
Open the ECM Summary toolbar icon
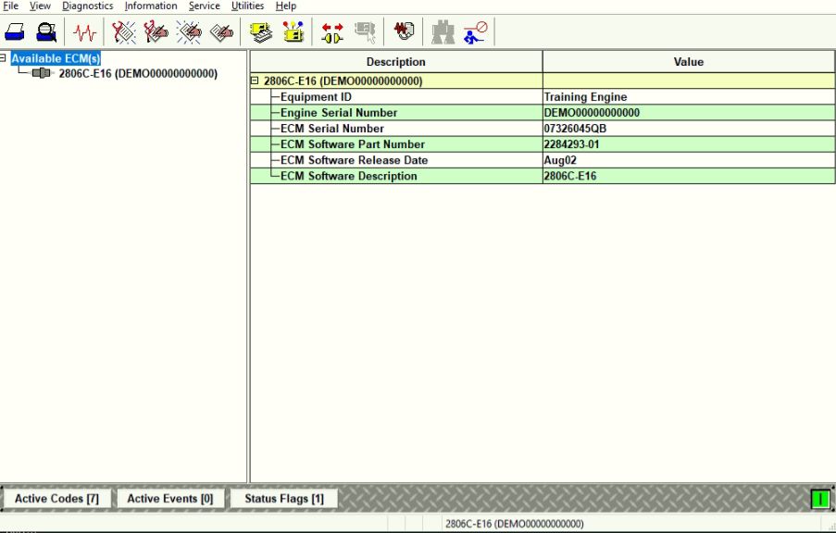tap(262, 32)
